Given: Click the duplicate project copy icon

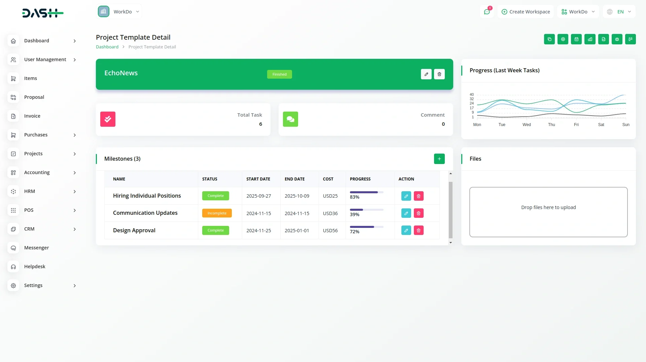Looking at the screenshot, I should (x=549, y=39).
